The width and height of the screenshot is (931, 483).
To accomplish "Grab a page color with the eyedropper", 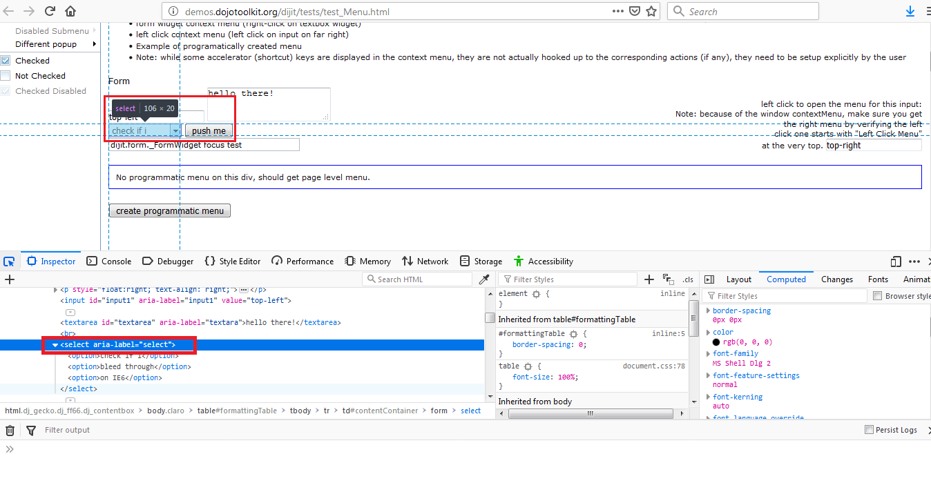I will click(484, 279).
